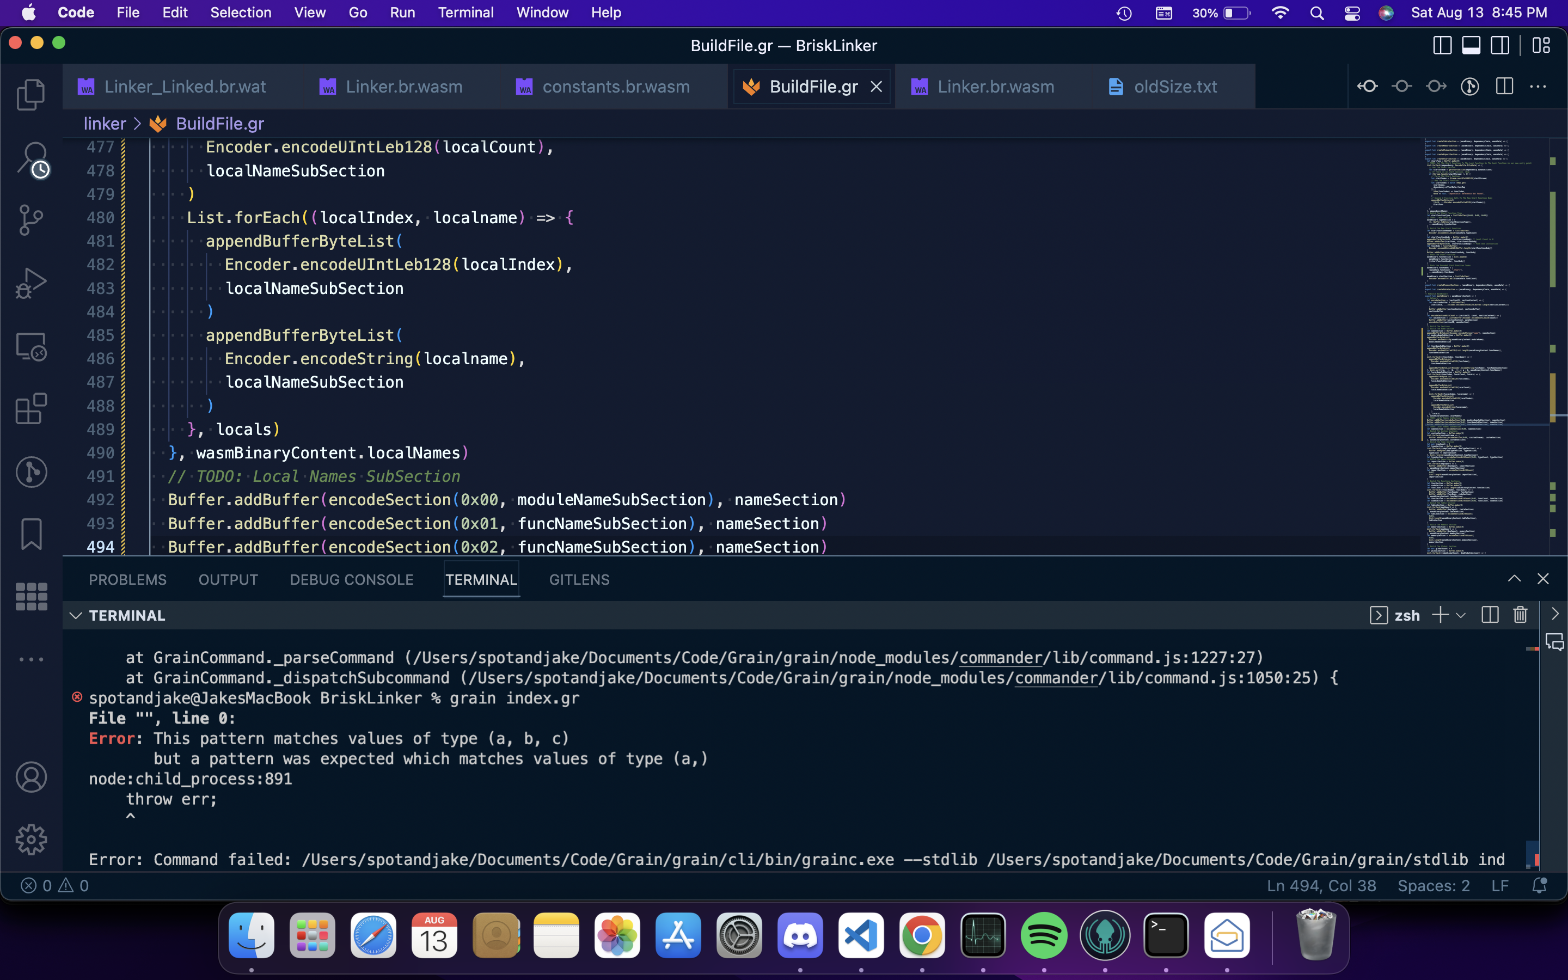Viewport: 1568px width, 980px height.
Task: Follow the commander path link in _parseCommand line
Action: tap(1000, 657)
